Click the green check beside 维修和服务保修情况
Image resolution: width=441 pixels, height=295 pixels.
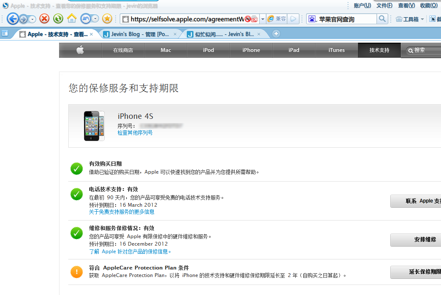(77, 233)
